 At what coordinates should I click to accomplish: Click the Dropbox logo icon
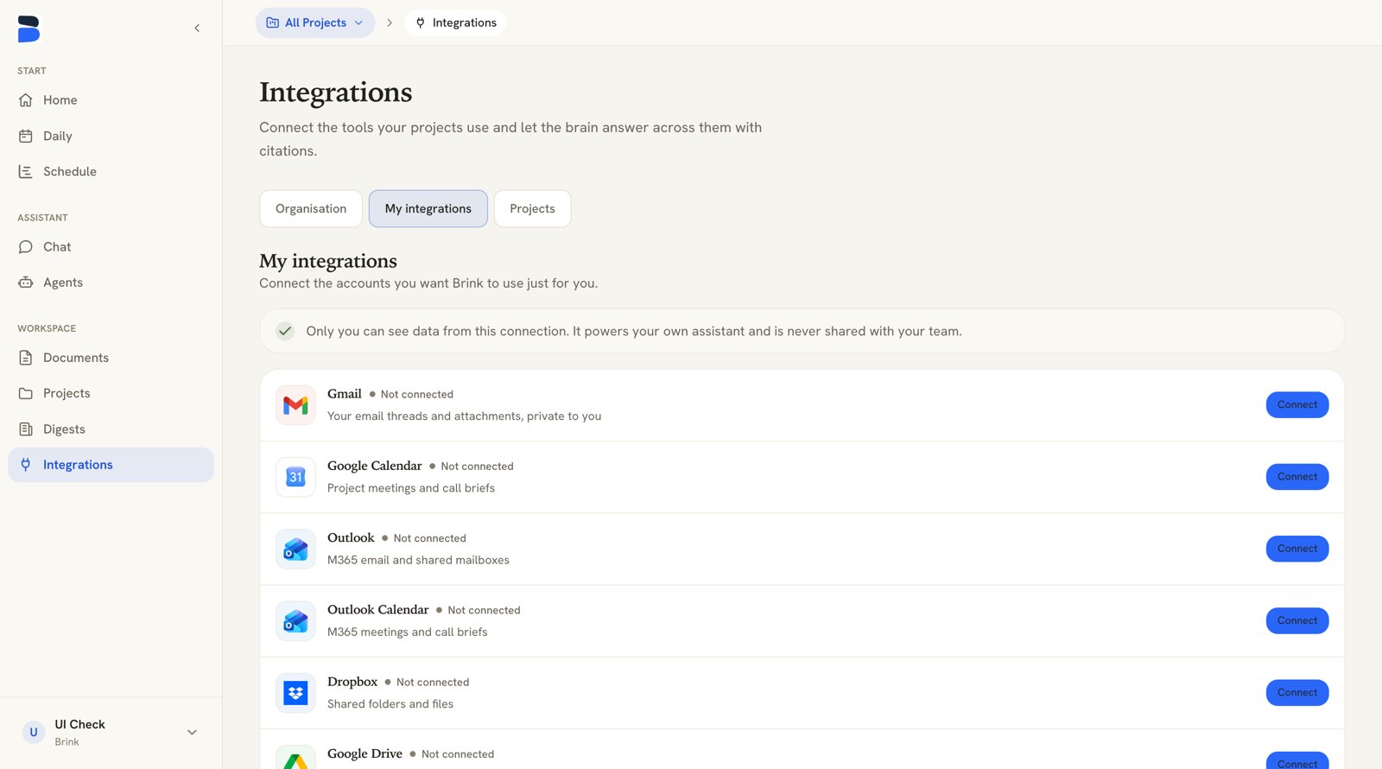pyautogui.click(x=295, y=693)
